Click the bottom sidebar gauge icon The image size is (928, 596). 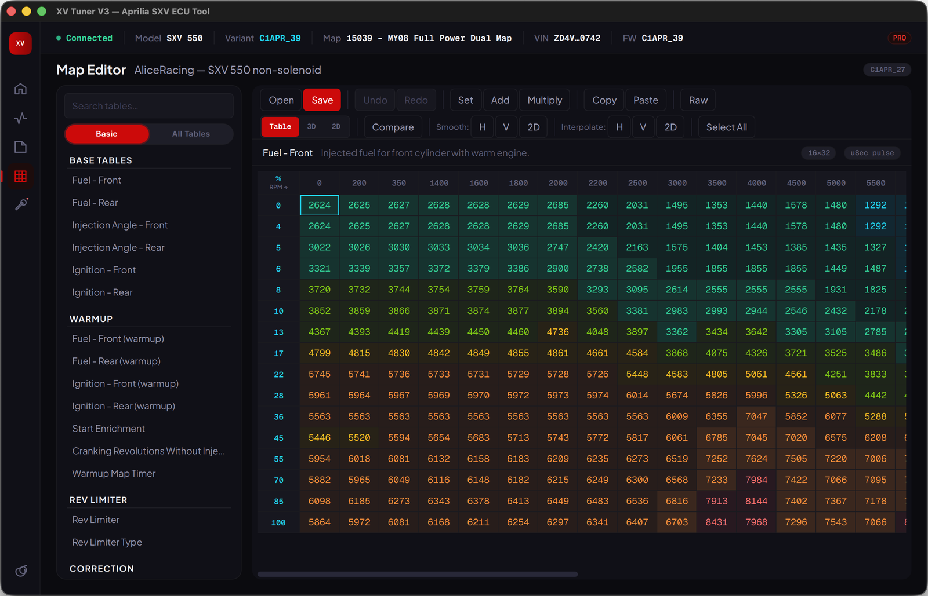pos(21,571)
